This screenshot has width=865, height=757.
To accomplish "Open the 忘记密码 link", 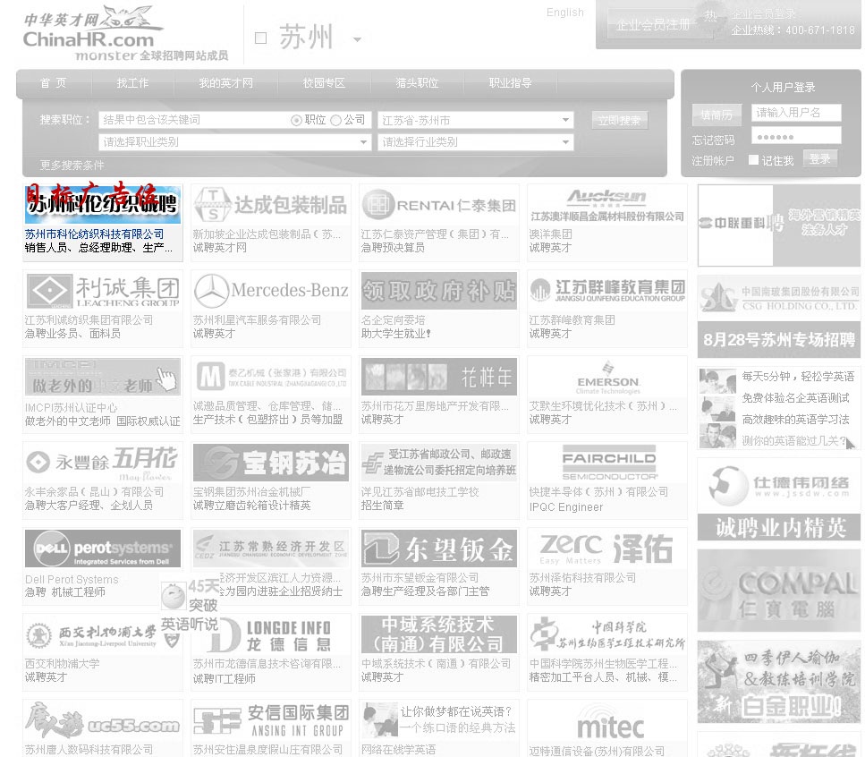I will pyautogui.click(x=713, y=140).
